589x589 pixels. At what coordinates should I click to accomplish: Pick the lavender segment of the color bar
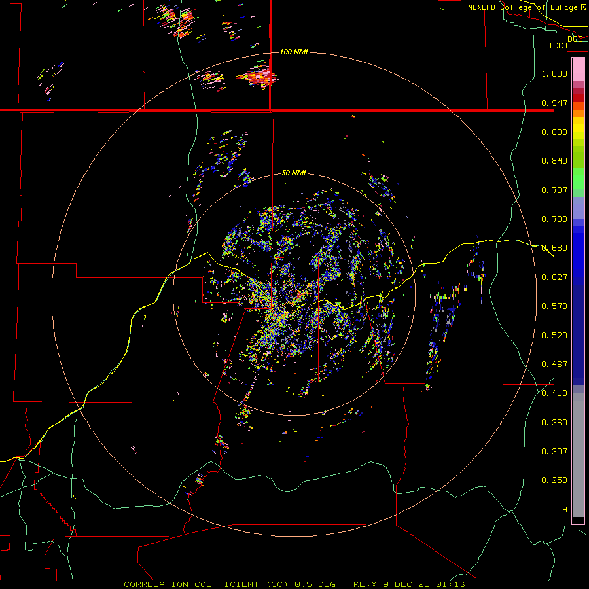(578, 207)
